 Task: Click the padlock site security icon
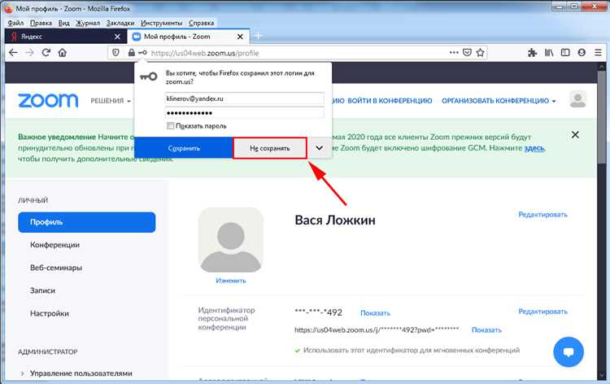pyautogui.click(x=132, y=53)
